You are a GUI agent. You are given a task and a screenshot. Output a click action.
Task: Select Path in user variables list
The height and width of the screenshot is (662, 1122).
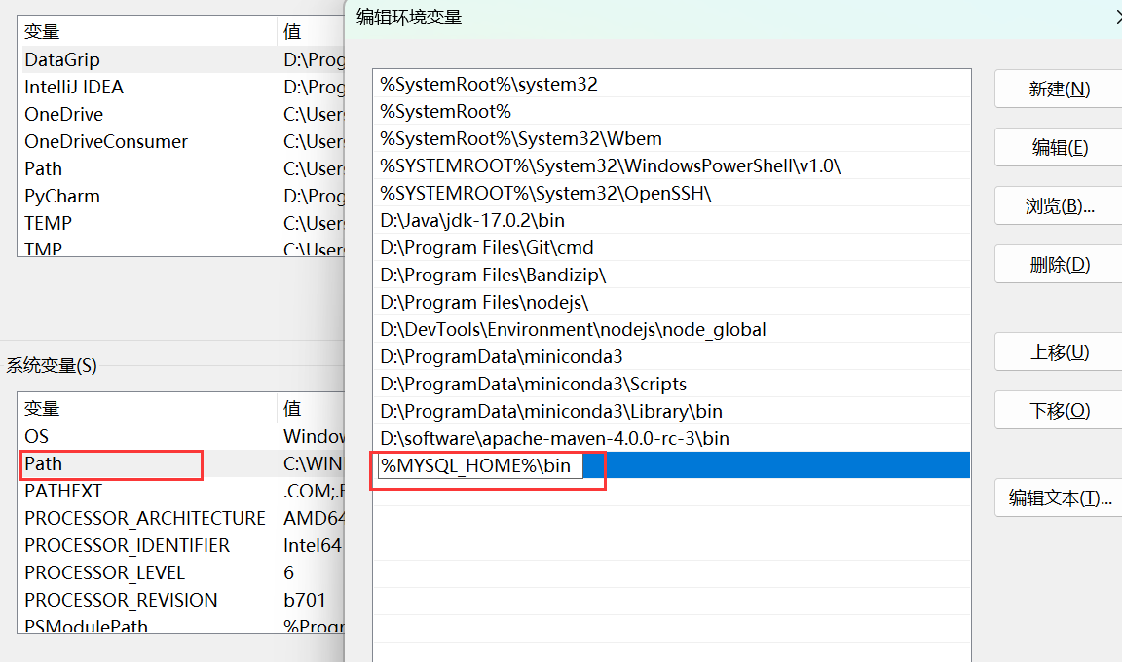(183, 168)
